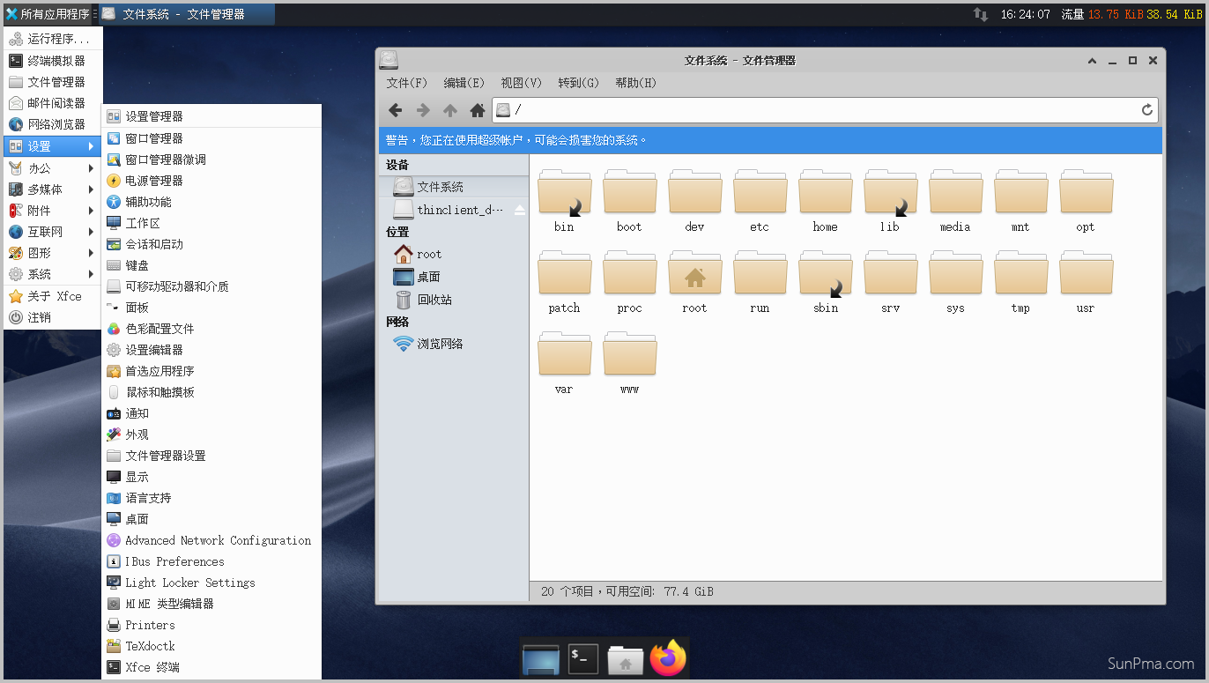The width and height of the screenshot is (1209, 683).
Task: Go up one directory using the up arrow
Action: [x=449, y=109]
